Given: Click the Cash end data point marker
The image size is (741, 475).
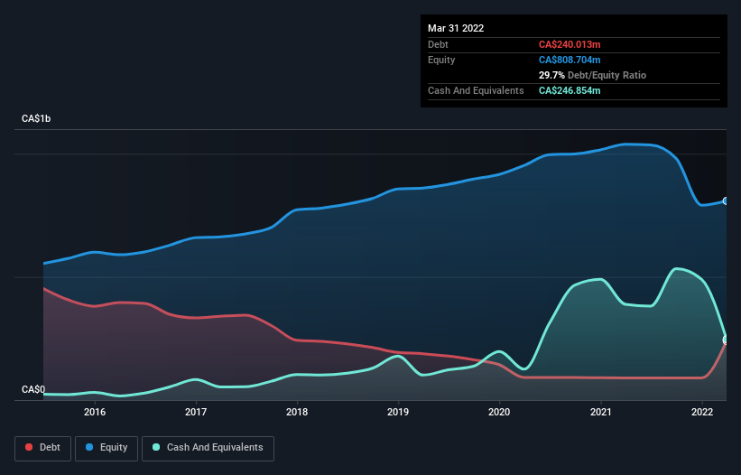Looking at the screenshot, I should click(726, 340).
